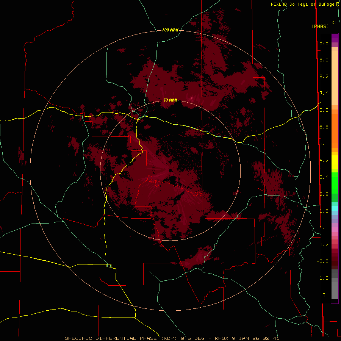The width and height of the screenshot is (341, 341).
Task: Pick the peach segment beside 8.2
Action: pyautogui.click(x=335, y=78)
